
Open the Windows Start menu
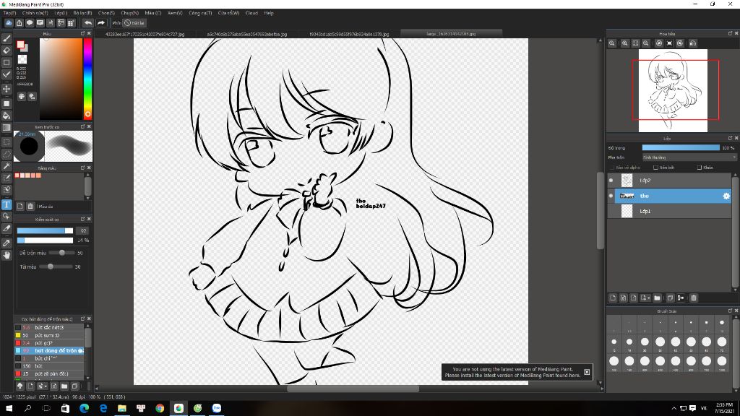tap(9, 409)
